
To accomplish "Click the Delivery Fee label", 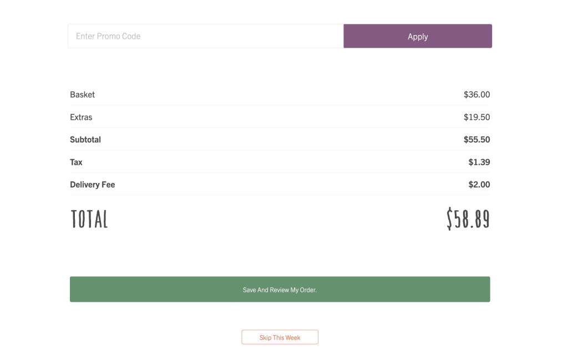I will pyautogui.click(x=92, y=185).
